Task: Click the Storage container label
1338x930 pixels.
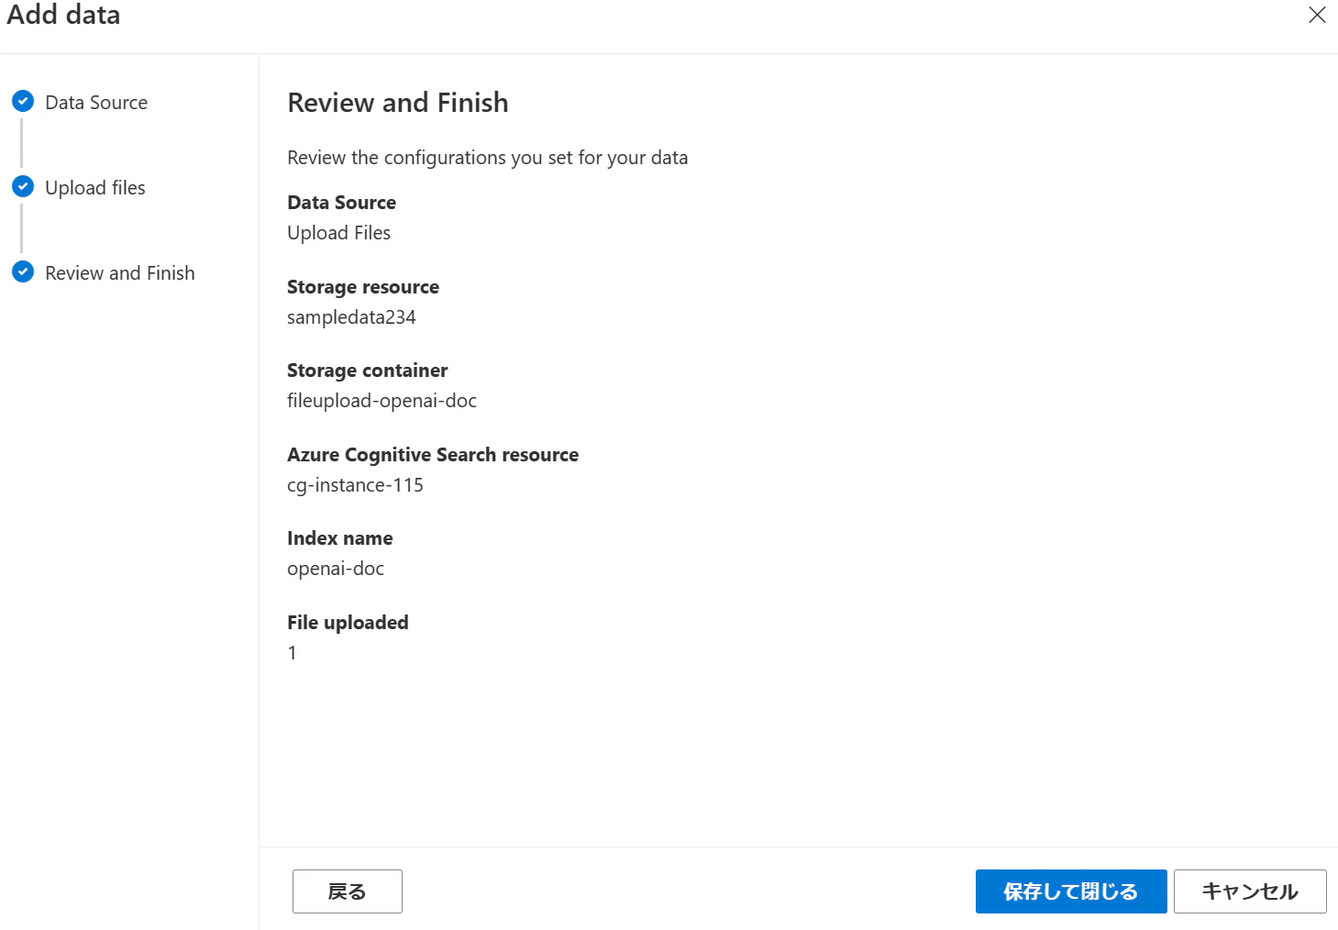Action: click(x=367, y=371)
